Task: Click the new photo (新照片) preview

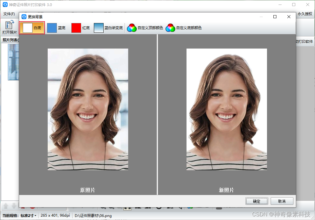Action: (x=227, y=110)
